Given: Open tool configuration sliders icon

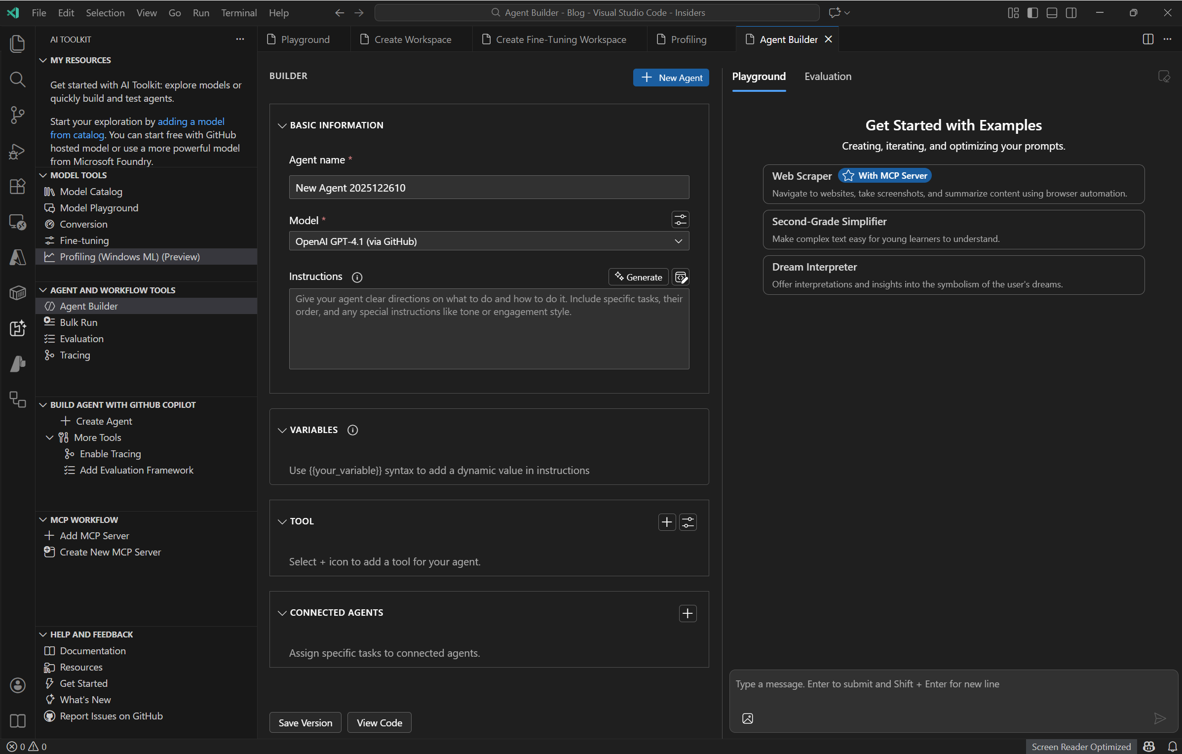Looking at the screenshot, I should click(x=688, y=522).
